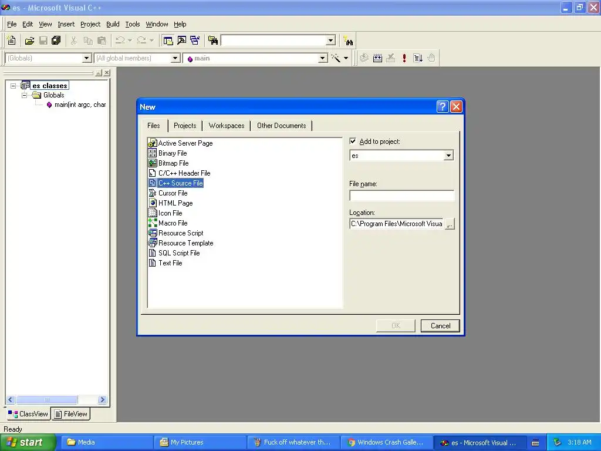
Task: Collapse the es classes tree node
Action: (x=13, y=86)
